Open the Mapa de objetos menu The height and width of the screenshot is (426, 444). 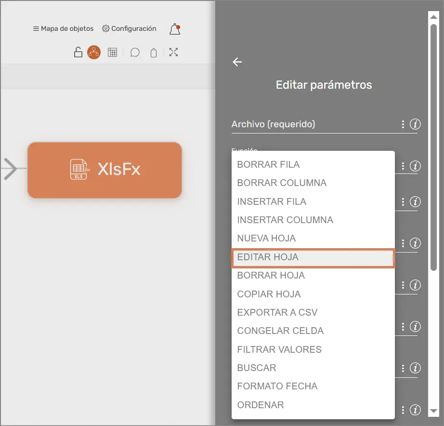point(63,28)
